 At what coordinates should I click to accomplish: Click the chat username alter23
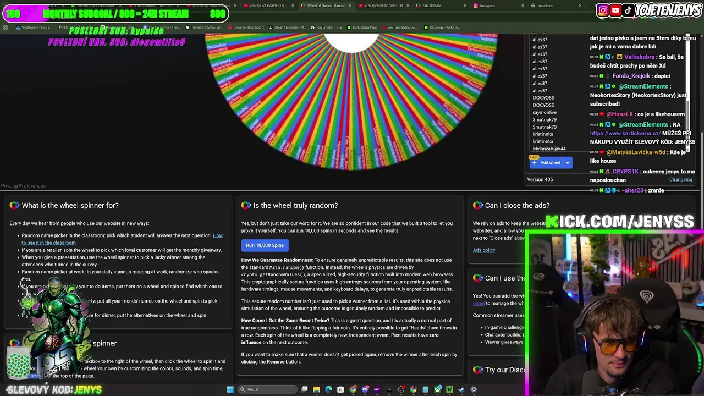(x=632, y=190)
